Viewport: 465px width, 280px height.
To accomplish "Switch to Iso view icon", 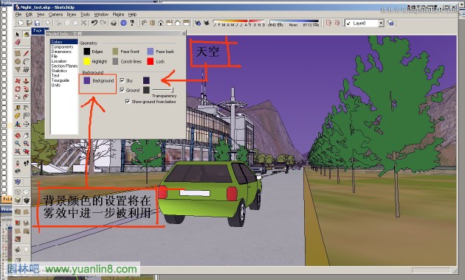I will 144,23.
